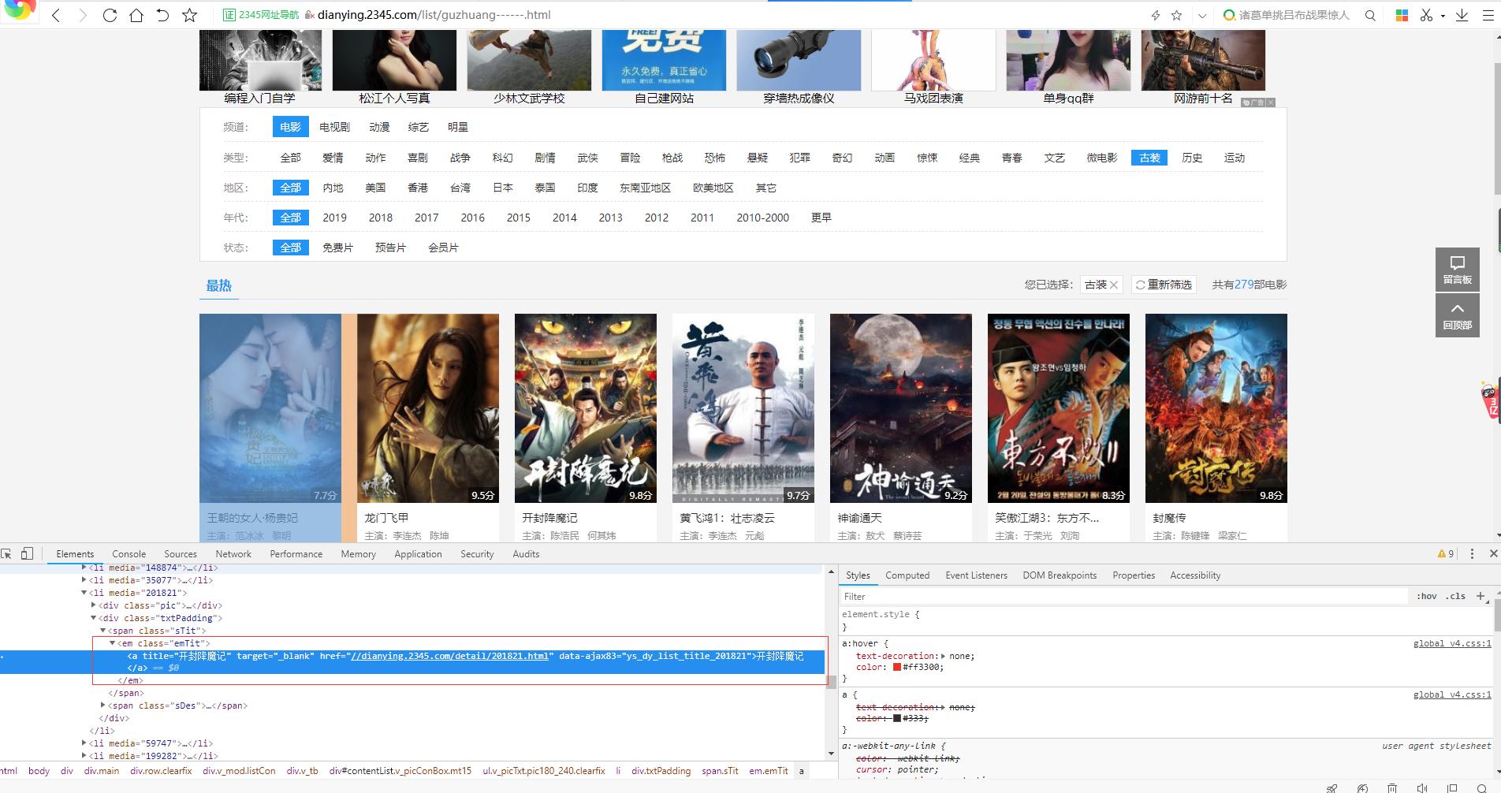Open downloads with the download arrow icon
The width and height of the screenshot is (1501, 793).
1462,15
